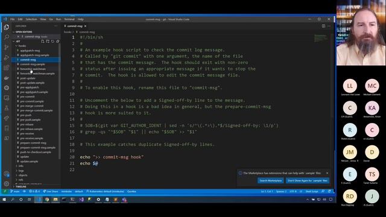The height and width of the screenshot is (217, 386).
Task: Expand the refs folder
Action: 21,180
